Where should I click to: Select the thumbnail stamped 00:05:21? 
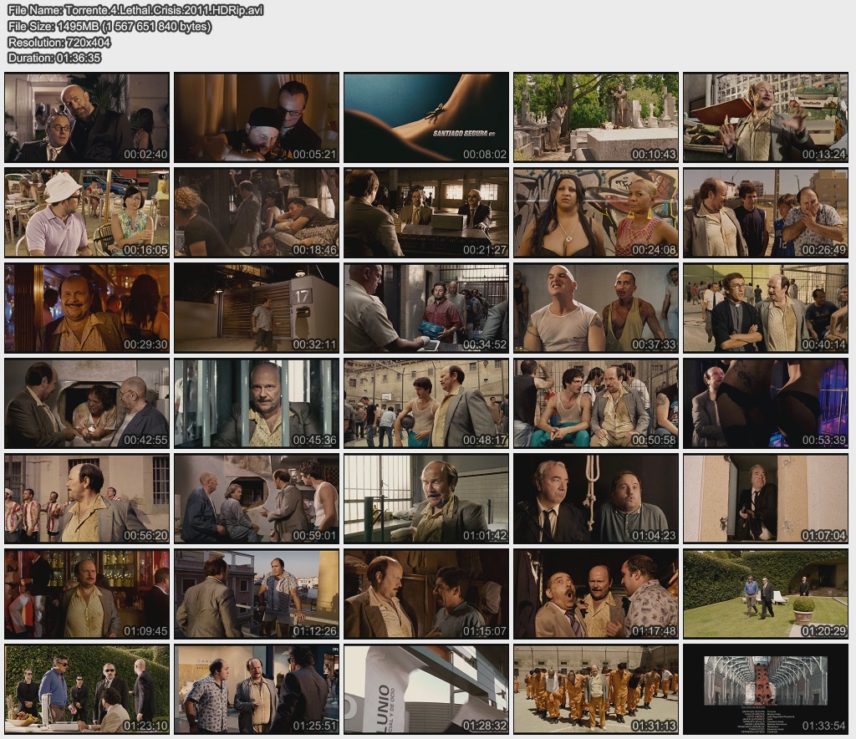(257, 118)
